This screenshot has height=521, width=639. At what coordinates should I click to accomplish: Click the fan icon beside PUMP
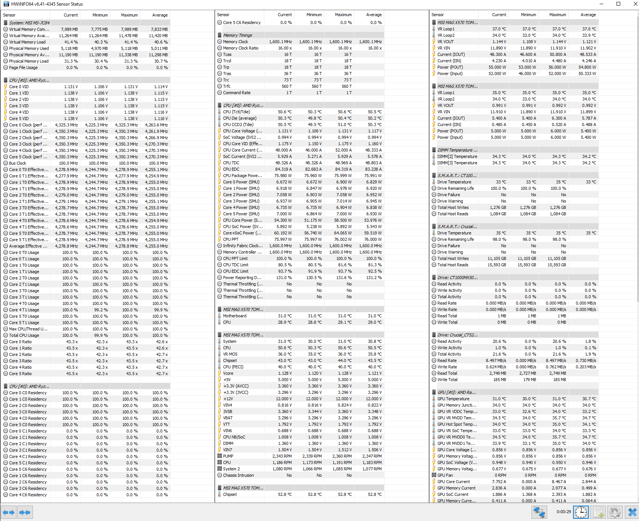(220, 456)
